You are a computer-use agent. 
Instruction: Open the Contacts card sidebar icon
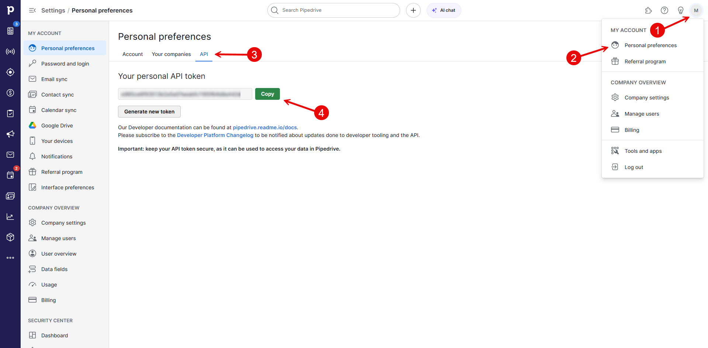(x=10, y=196)
